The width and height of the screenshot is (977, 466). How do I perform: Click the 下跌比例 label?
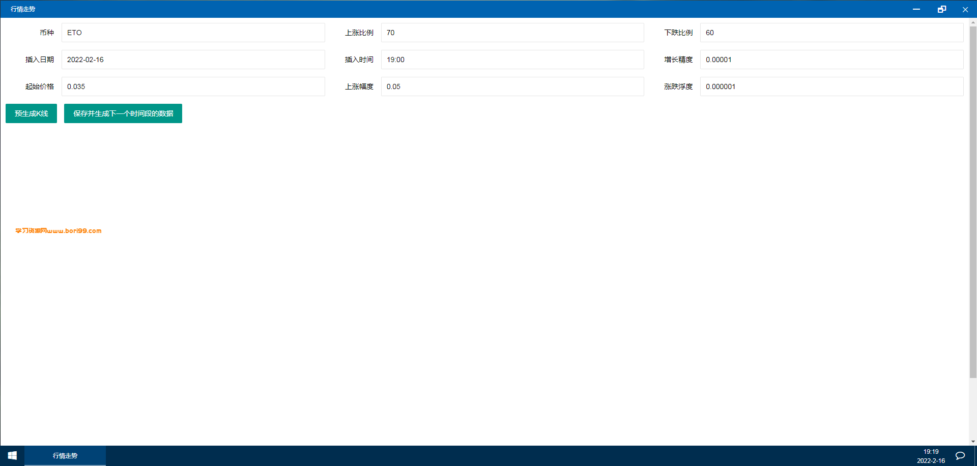pyautogui.click(x=678, y=33)
